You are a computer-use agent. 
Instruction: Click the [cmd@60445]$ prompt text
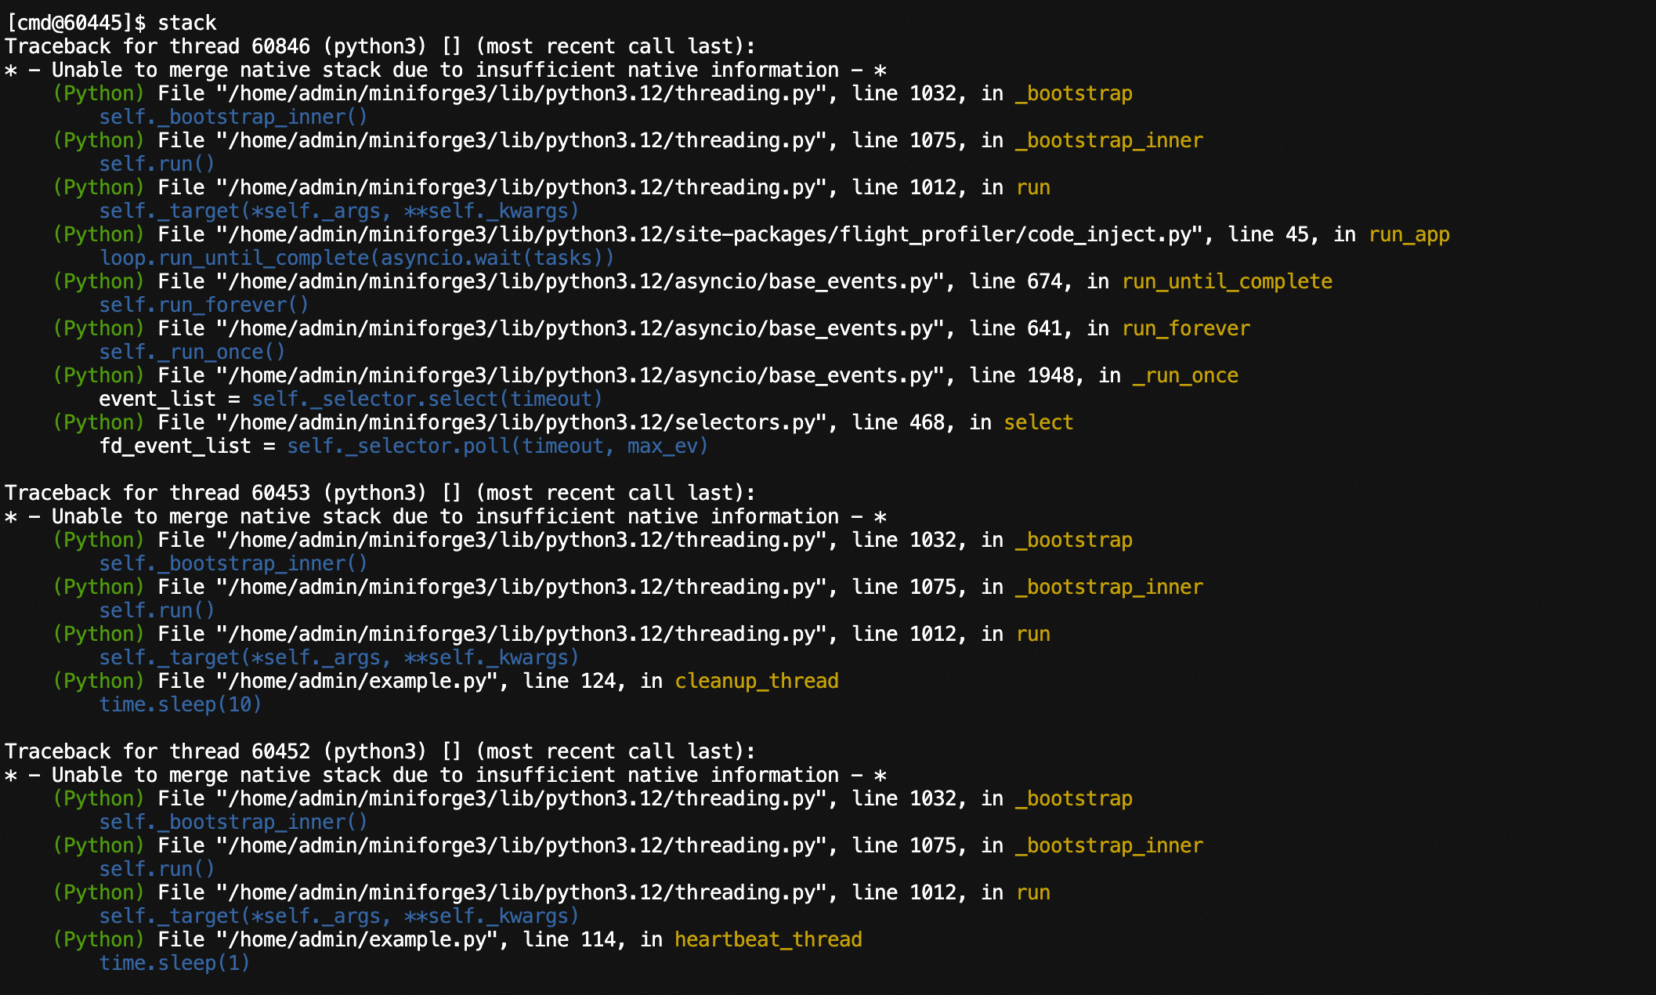[75, 23]
